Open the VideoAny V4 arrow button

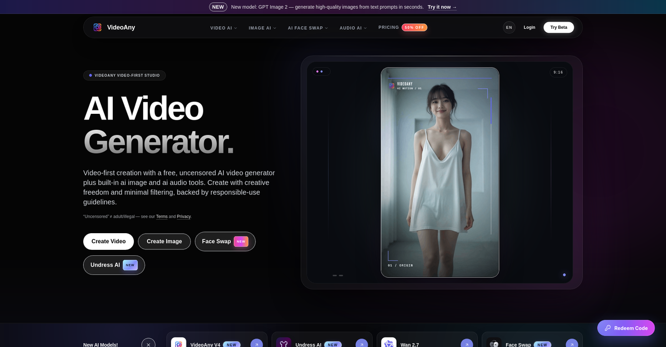pos(256,344)
